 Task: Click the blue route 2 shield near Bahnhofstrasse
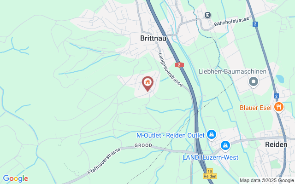pos(255,24)
